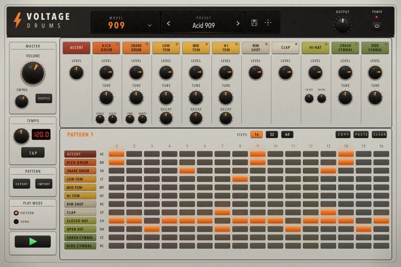Toggle step 1 in the Kick Drum row
Viewport: 401px width, 267px height.
click(116, 162)
